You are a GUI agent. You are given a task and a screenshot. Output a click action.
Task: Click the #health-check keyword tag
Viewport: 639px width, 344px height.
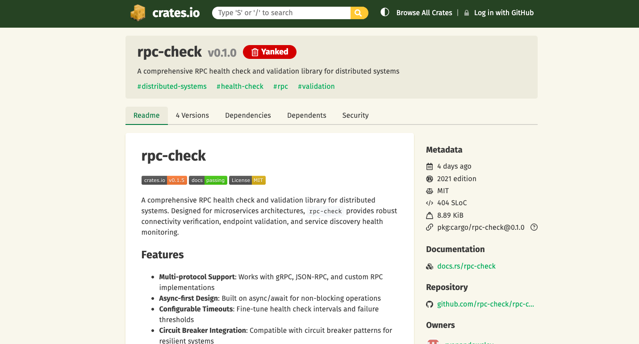tap(240, 86)
